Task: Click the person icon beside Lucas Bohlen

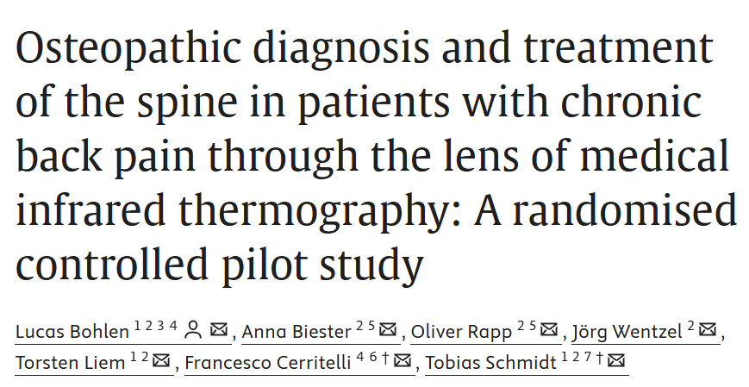Action: tap(193, 329)
